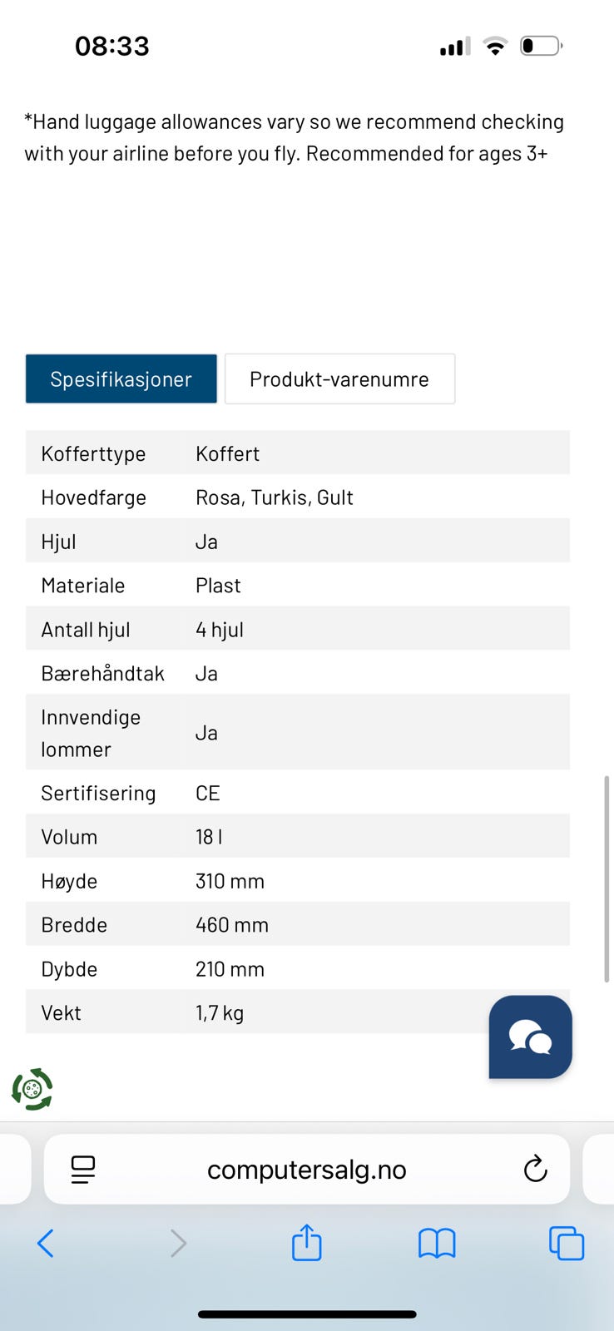This screenshot has height=1331, width=614.
Task: Switch to Produkt-varenumre tab
Action: point(339,379)
